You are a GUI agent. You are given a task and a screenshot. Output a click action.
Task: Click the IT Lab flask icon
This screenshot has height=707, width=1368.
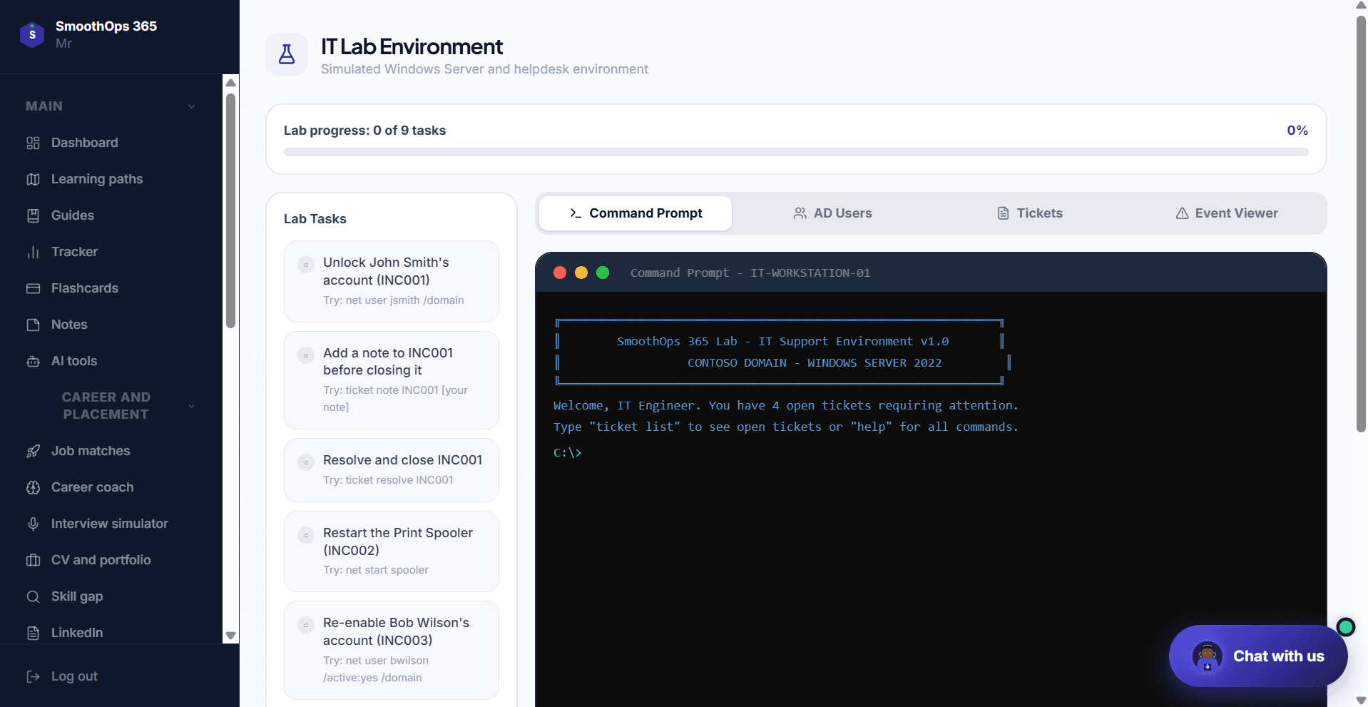coord(287,54)
